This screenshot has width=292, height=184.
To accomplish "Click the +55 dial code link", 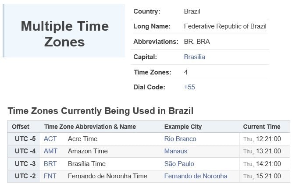I will click(189, 87).
